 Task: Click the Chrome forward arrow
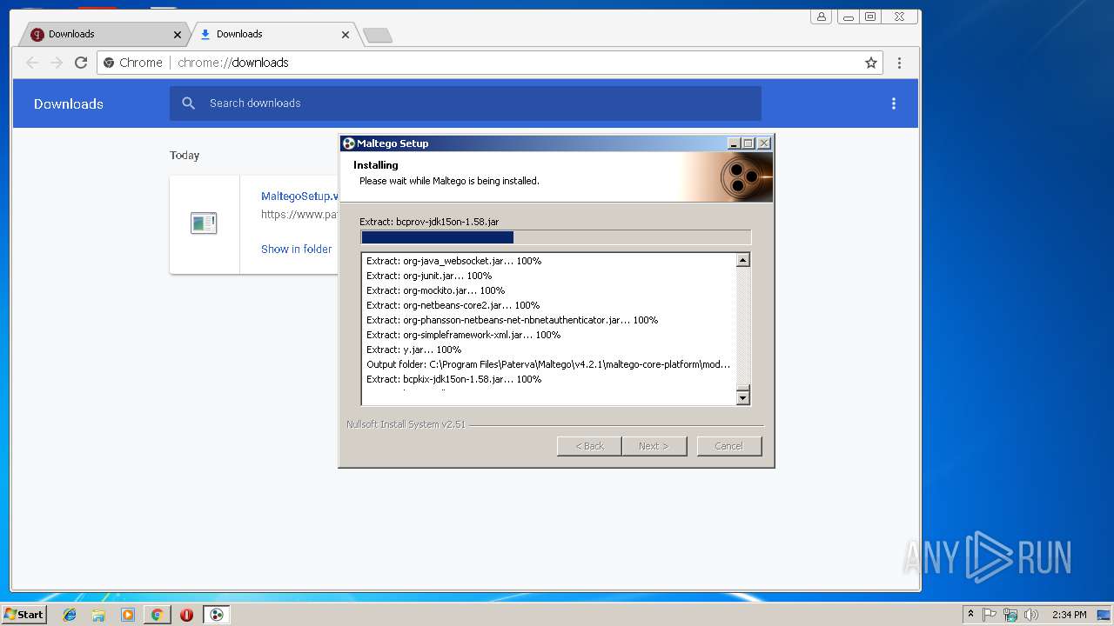pyautogui.click(x=57, y=63)
